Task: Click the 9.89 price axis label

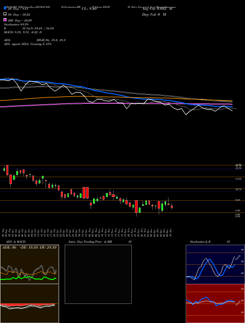Action: (238, 200)
